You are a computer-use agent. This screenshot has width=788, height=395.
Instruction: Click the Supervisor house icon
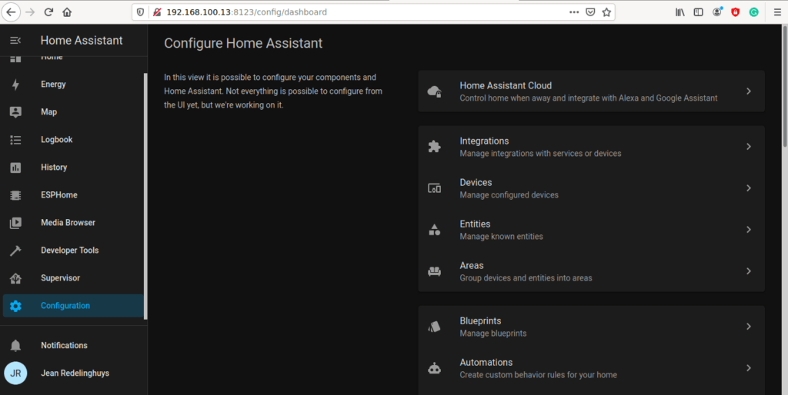15,278
